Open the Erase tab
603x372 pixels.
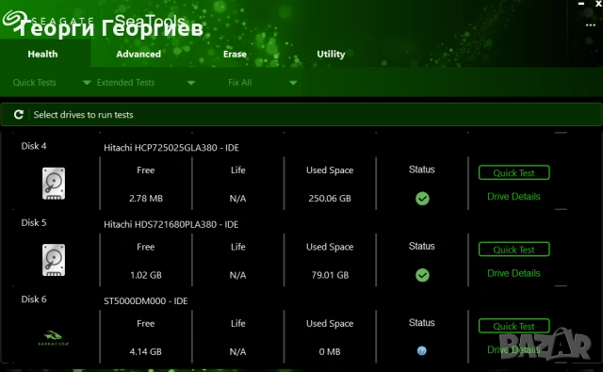tap(235, 55)
